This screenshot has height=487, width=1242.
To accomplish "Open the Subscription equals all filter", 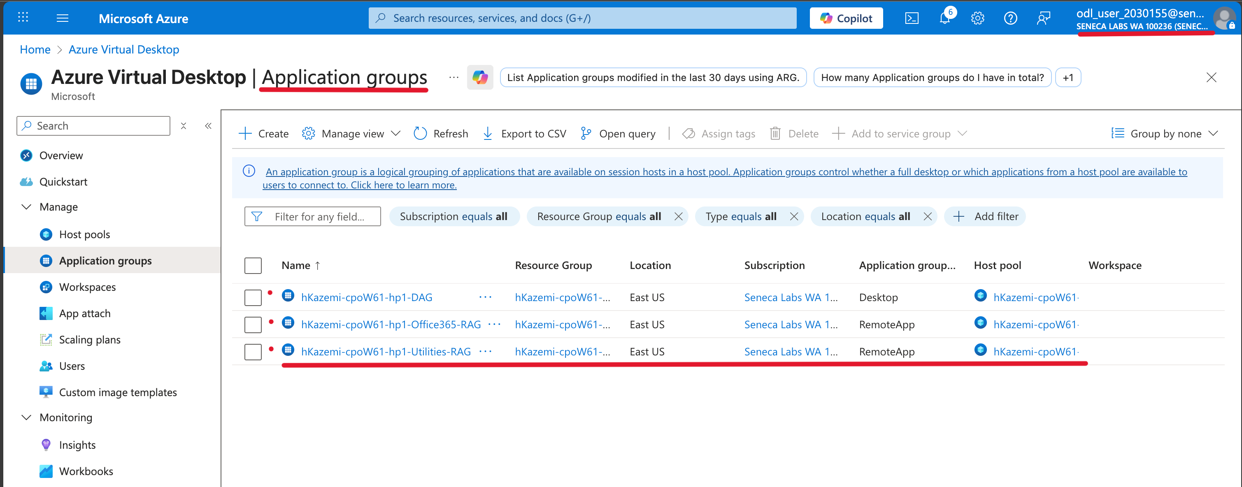I will point(454,216).
